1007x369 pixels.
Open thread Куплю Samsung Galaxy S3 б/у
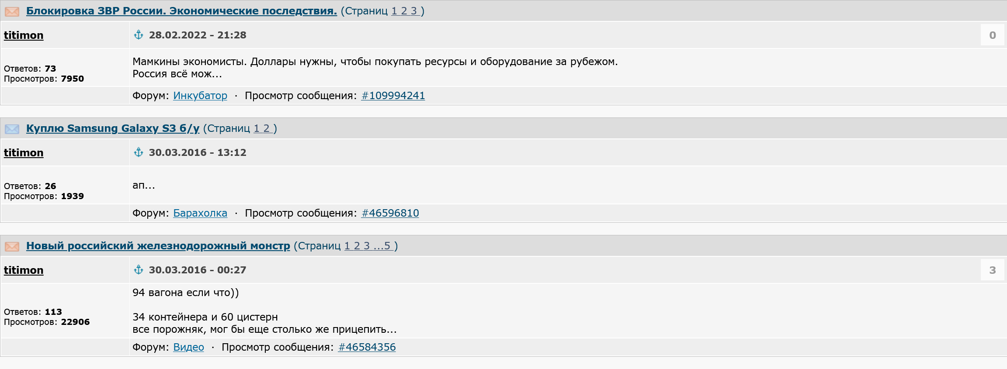[113, 128]
